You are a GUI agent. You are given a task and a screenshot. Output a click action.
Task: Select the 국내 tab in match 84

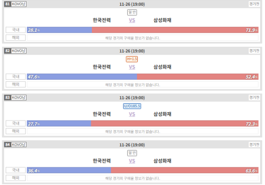point(15,170)
